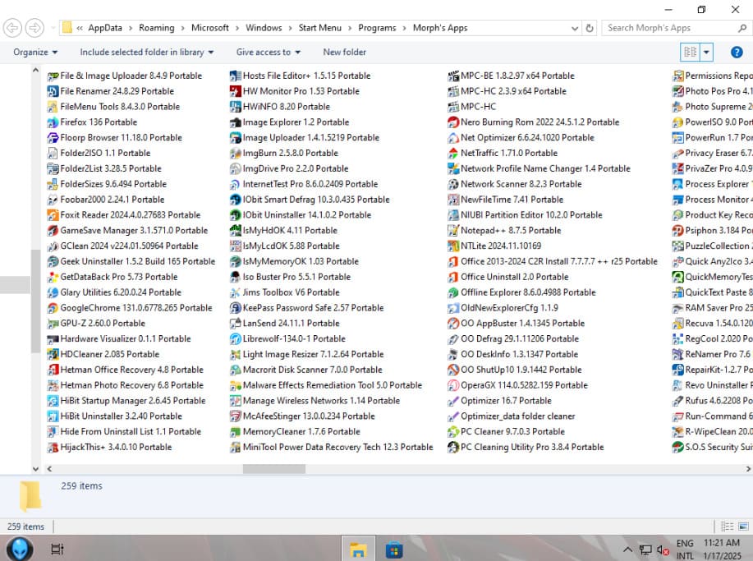Open the view options dropdown arrow
The width and height of the screenshot is (753, 561).
tap(706, 53)
